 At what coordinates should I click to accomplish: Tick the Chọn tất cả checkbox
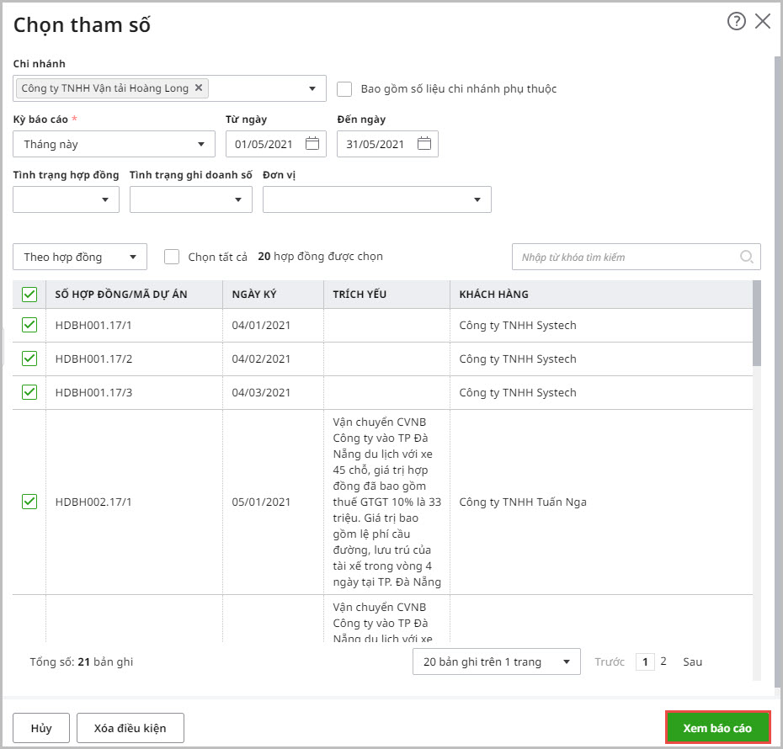tap(173, 257)
